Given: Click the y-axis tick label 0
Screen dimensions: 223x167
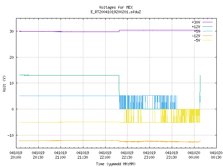Looking at the screenshot, I should tap(13, 109).
